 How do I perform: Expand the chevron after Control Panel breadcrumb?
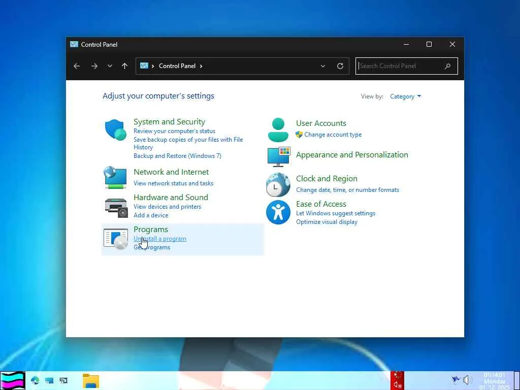201,66
